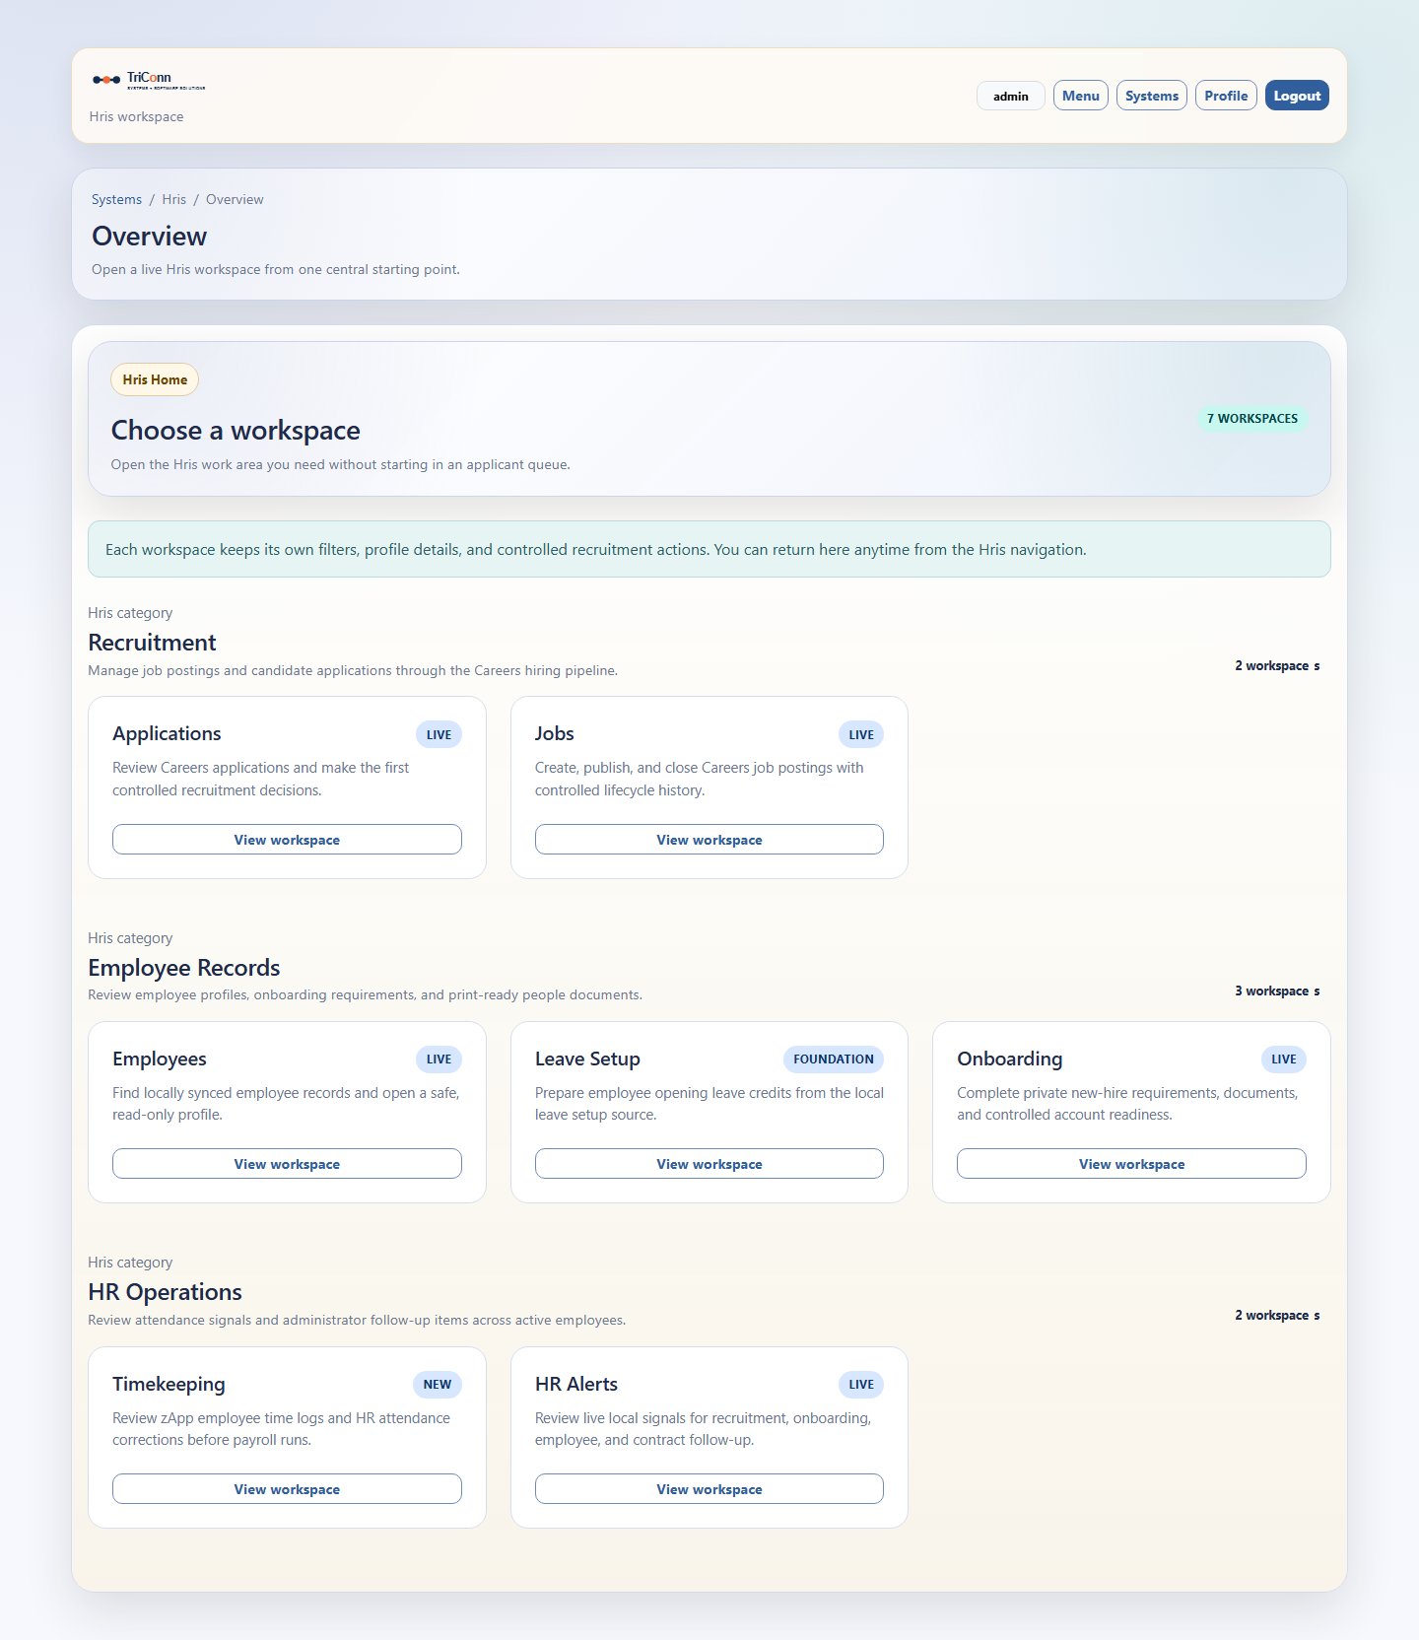Screen dimensions: 1419x1640
Task: Click the LIVE badge on Applications card
Action: [x=439, y=734]
